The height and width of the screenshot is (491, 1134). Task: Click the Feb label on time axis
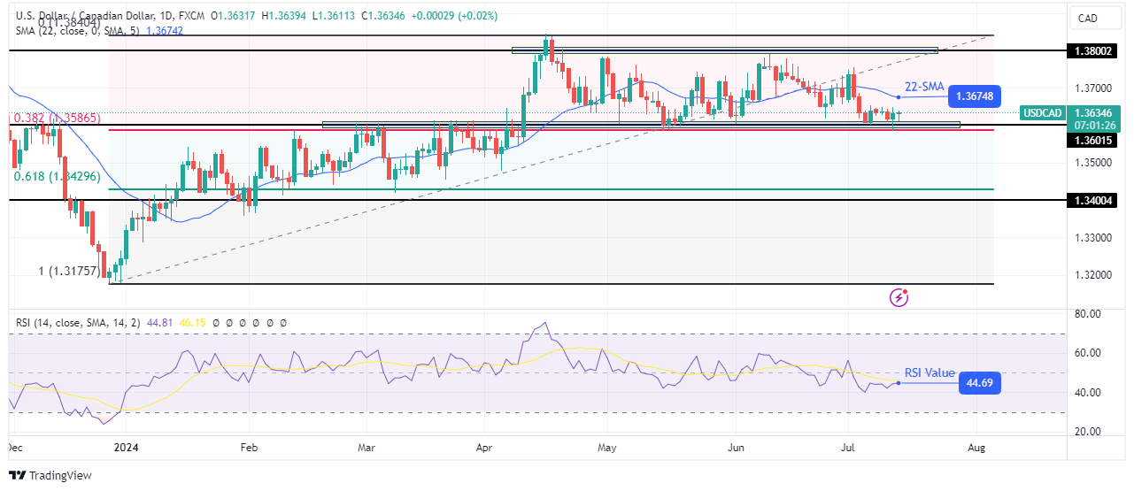(249, 449)
